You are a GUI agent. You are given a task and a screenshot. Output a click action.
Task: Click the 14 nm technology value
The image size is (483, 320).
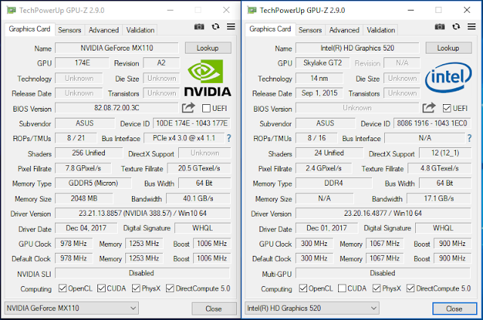pos(319,78)
